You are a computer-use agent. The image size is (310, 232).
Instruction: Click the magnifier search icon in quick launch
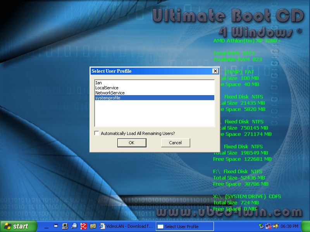[x=74, y=226]
